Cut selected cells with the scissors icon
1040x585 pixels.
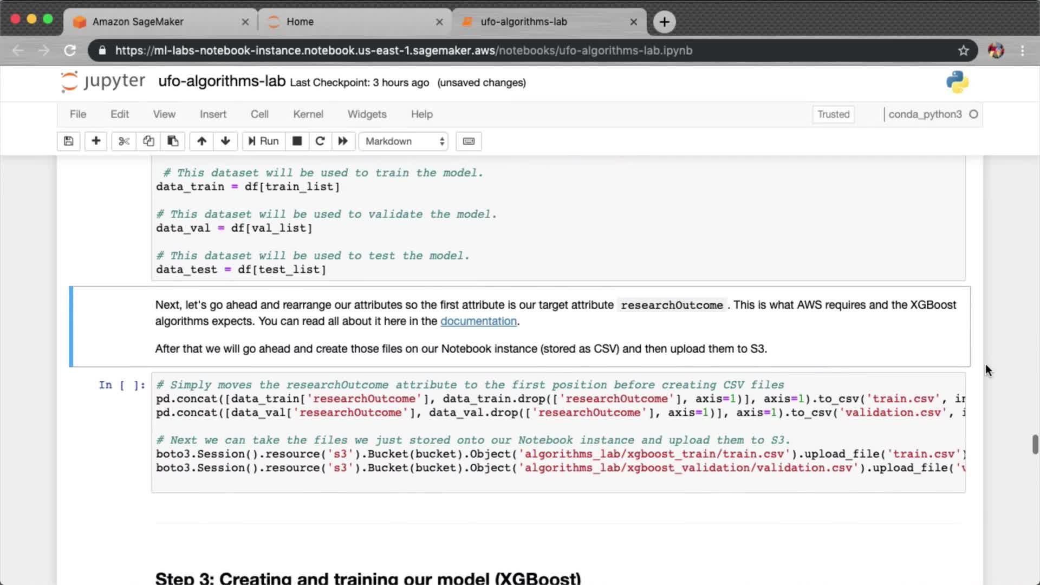[x=124, y=141]
